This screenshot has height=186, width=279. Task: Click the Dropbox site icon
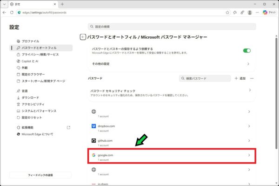93,126
